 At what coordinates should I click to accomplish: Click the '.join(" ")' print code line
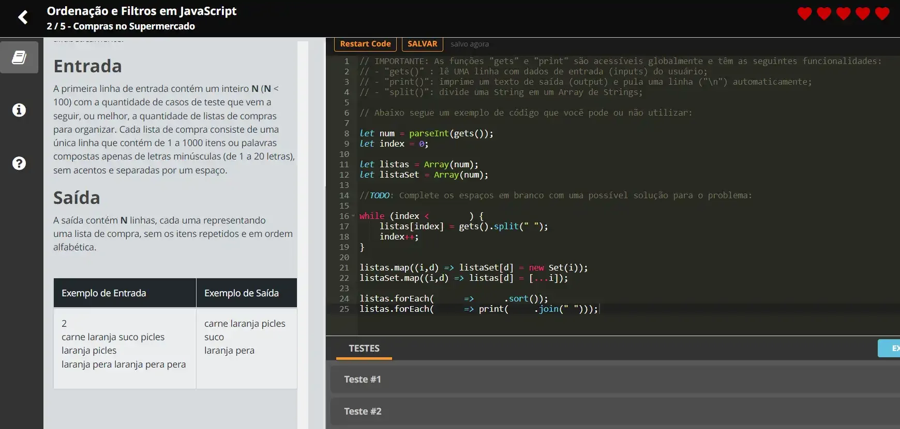click(x=478, y=309)
